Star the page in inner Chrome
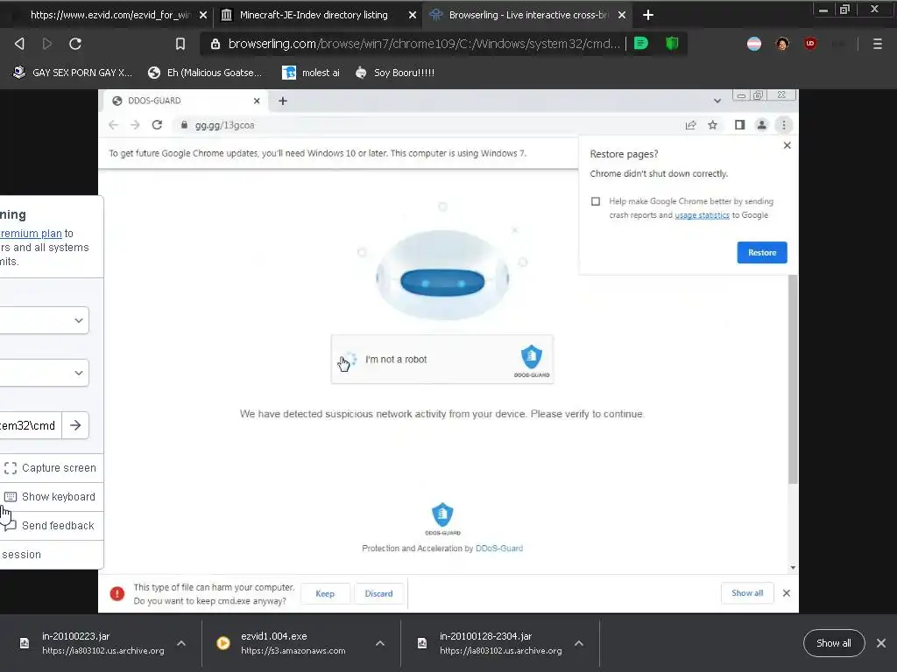 (x=712, y=124)
